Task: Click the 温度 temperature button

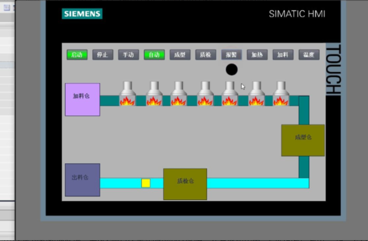Action: [x=309, y=55]
